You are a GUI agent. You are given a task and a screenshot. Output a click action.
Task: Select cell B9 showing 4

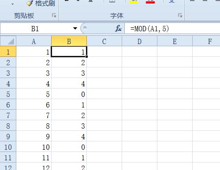tap(69, 136)
